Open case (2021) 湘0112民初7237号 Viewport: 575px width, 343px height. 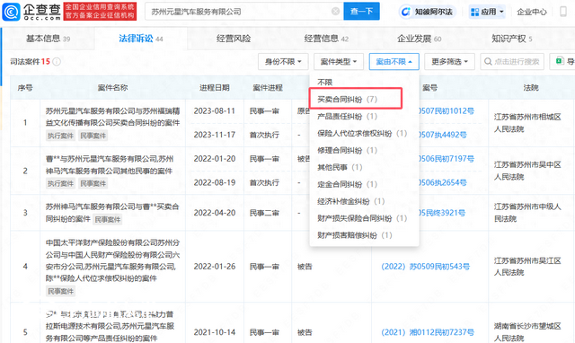click(428, 332)
